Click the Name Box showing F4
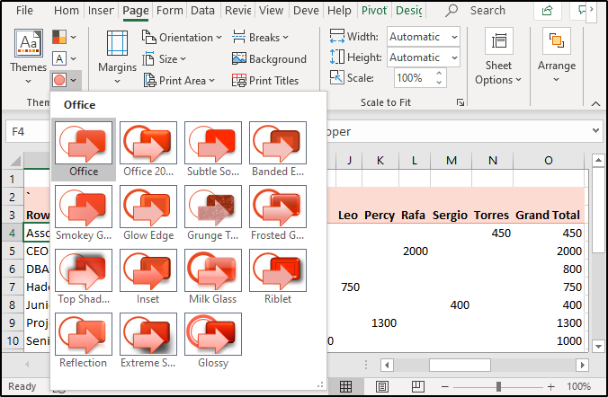608x397 pixels. [27, 132]
